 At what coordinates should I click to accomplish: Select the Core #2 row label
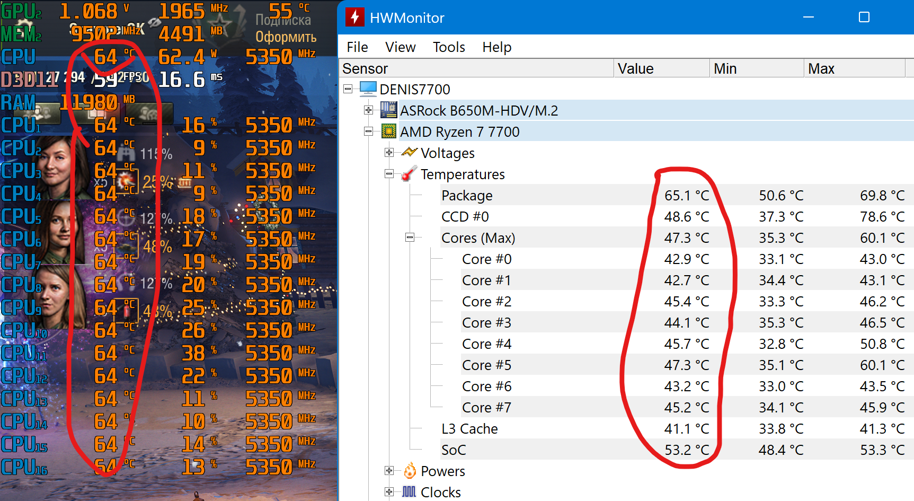point(486,301)
